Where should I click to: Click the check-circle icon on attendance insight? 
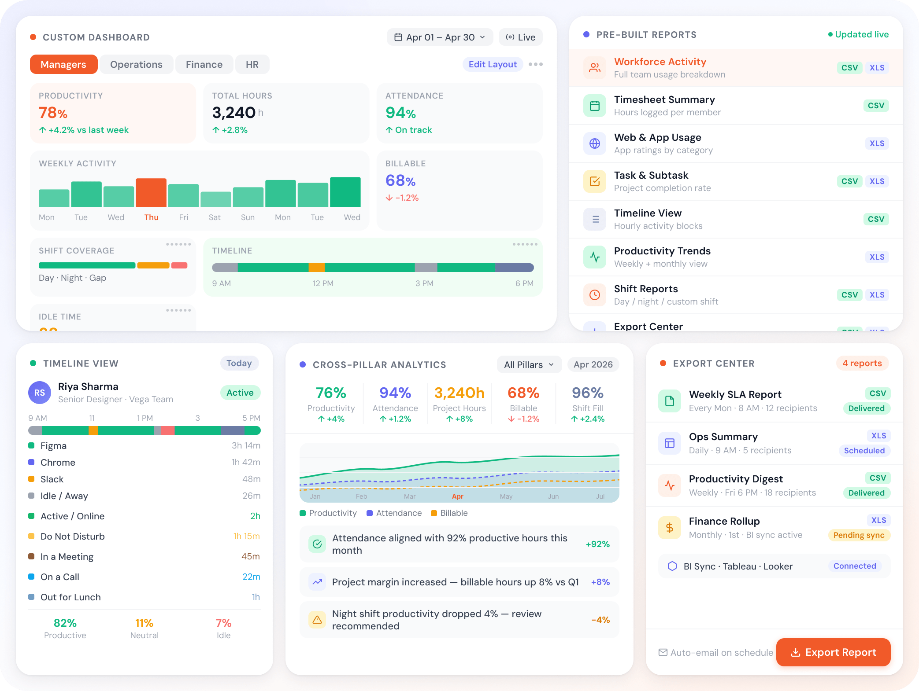click(317, 544)
